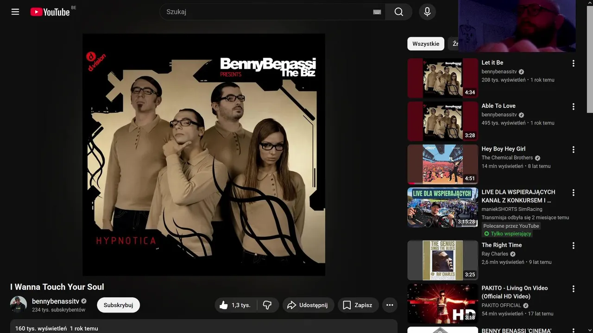Viewport: 593px width, 333px height.
Task: Open the on-screen keyboard icon in search
Action: point(377,12)
